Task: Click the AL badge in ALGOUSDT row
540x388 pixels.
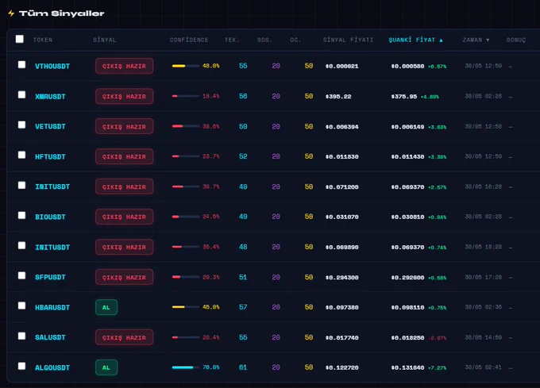Action: [x=106, y=367]
